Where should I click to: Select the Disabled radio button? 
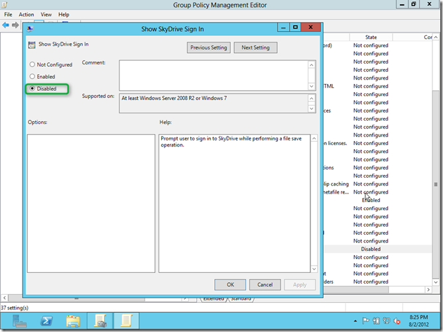point(32,89)
